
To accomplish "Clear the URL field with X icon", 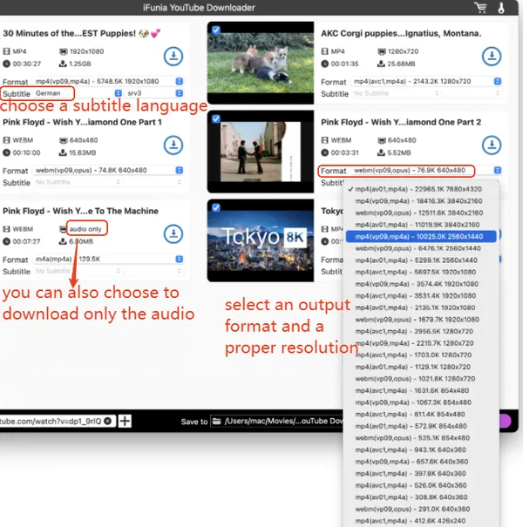I will pyautogui.click(x=107, y=421).
